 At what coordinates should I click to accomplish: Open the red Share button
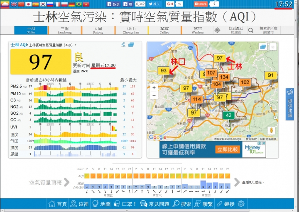coord(201,4)
